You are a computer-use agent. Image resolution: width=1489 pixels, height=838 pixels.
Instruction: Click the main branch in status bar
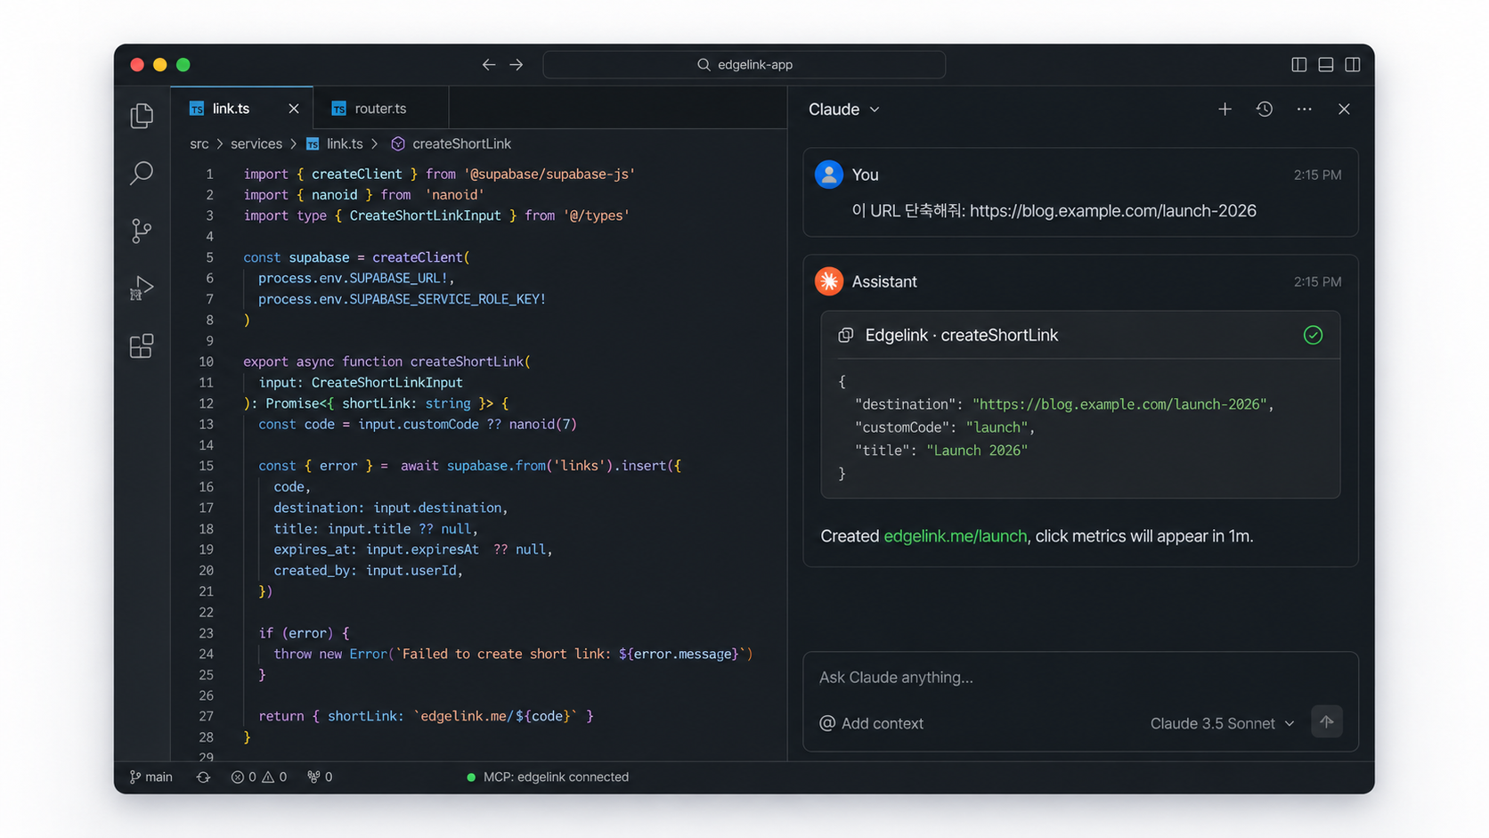[x=151, y=777]
